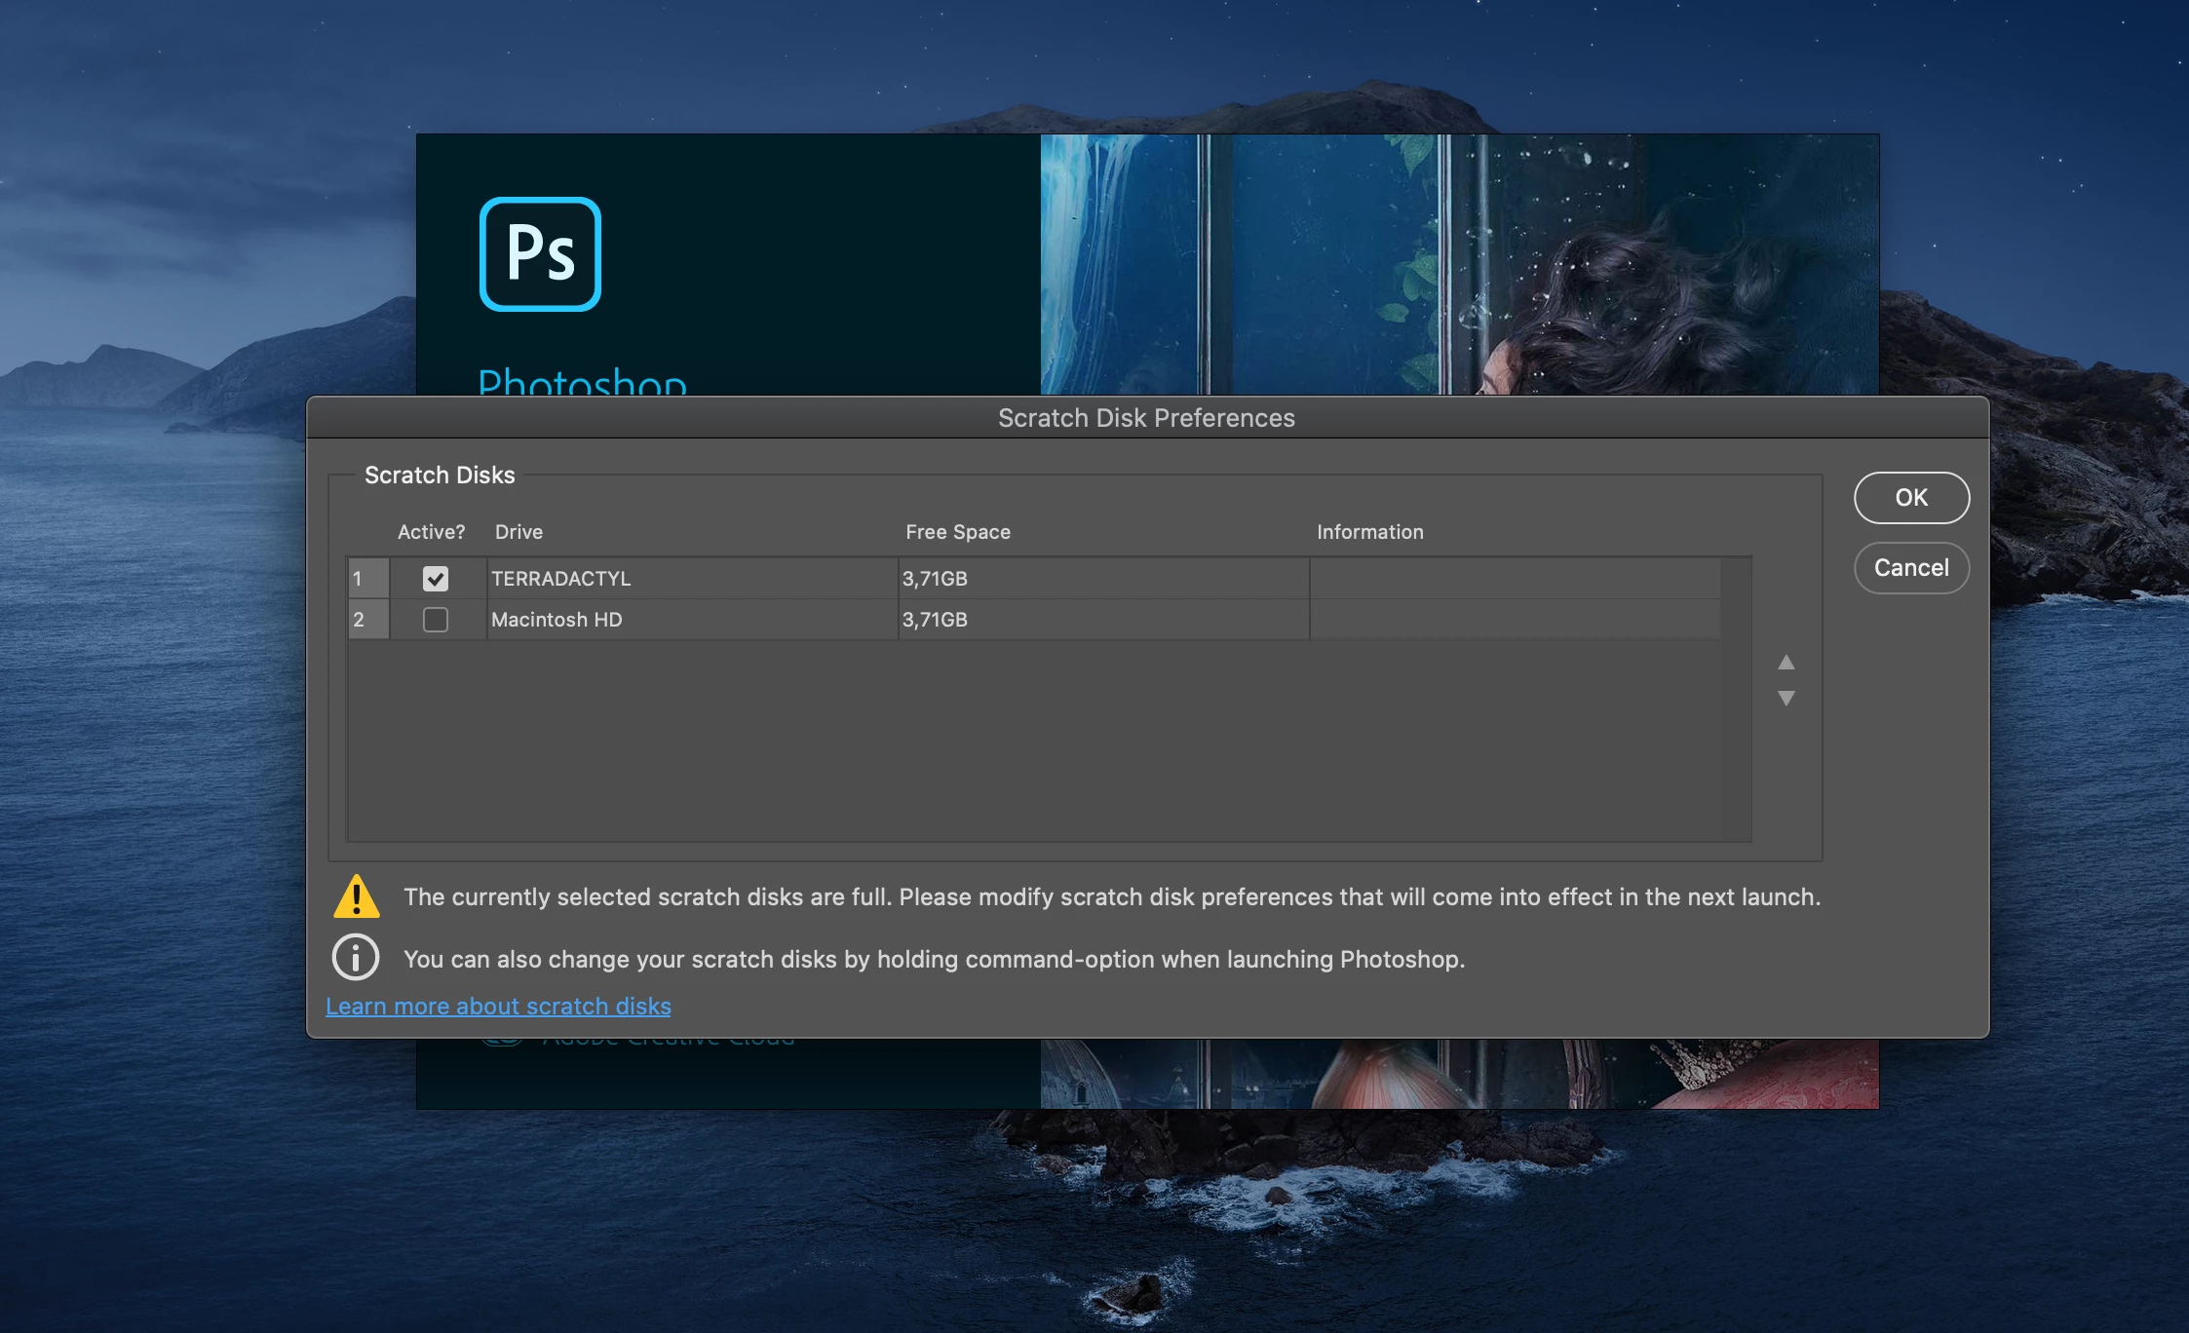Screen dimensions: 2189x1333
Task: Click the free space value for Macintosh HD
Action: [935, 620]
